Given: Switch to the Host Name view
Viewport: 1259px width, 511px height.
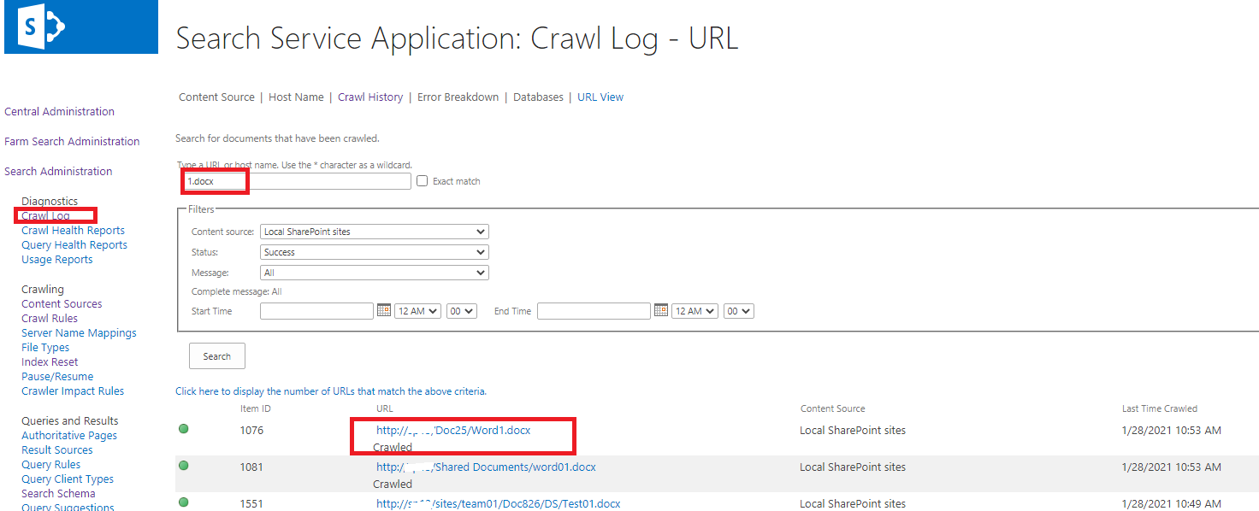Looking at the screenshot, I should tap(296, 97).
